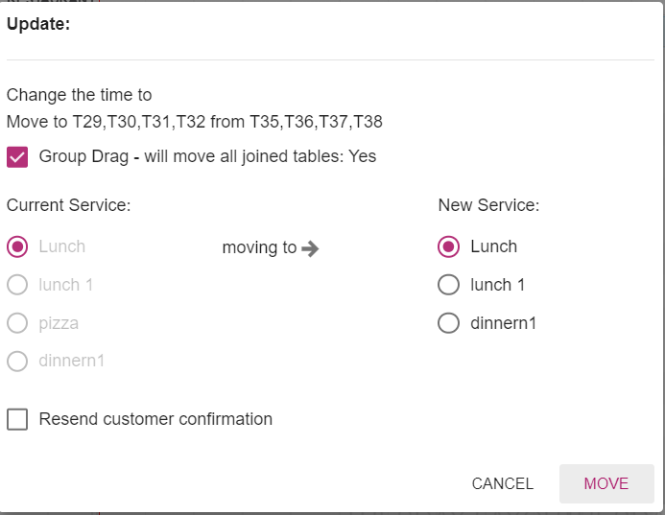The width and height of the screenshot is (665, 515).
Task: Click the 'Resend customer confirmation' label text
Action: [155, 419]
